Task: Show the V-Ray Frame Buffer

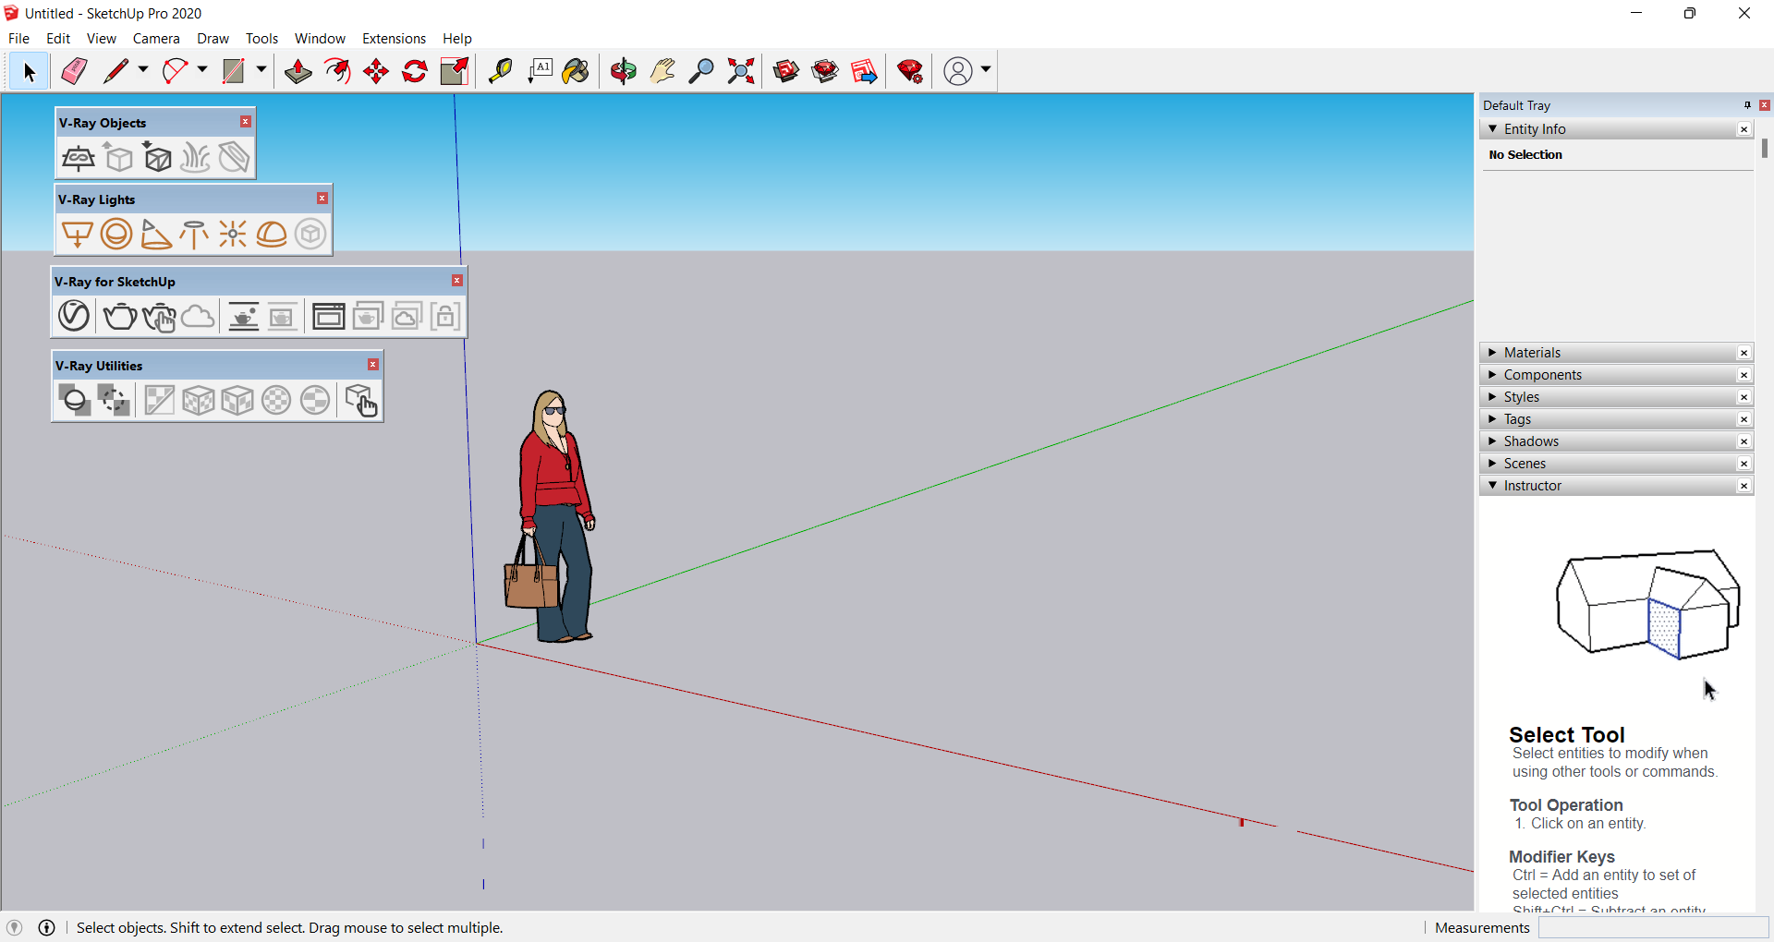Action: coord(328,316)
